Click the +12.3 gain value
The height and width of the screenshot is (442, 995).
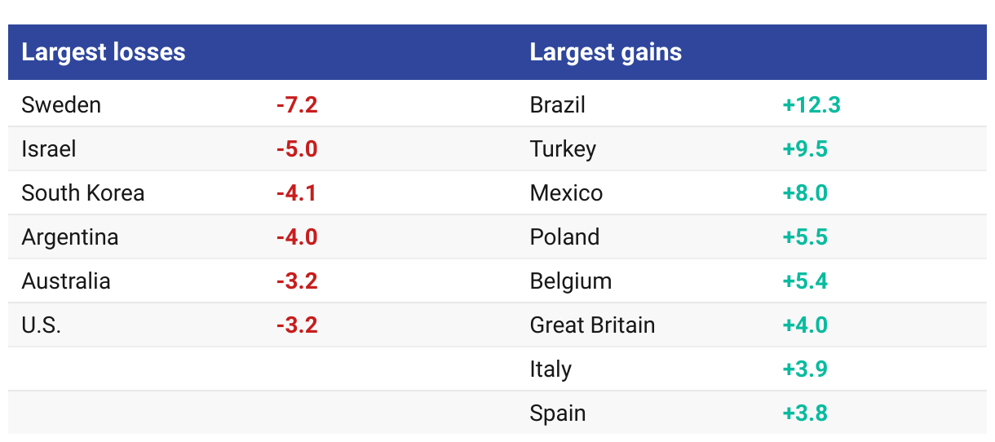coord(811,105)
